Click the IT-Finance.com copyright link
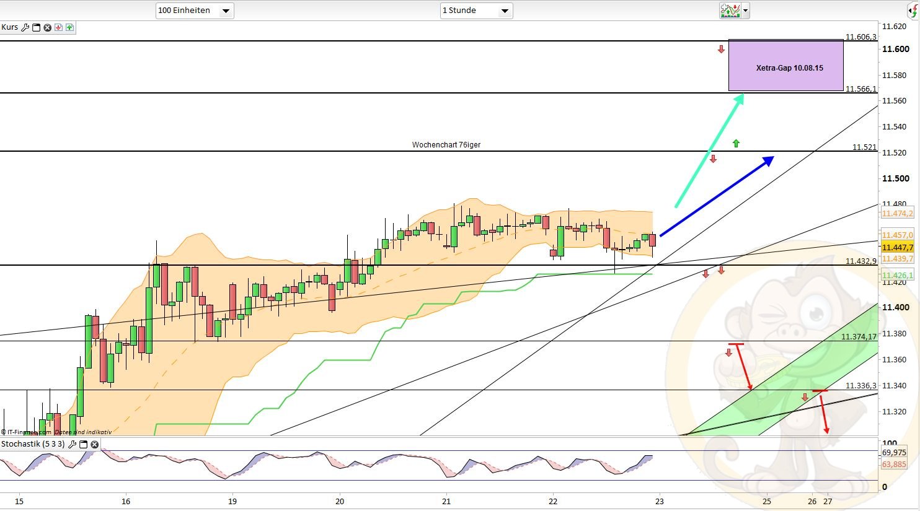The width and height of the screenshot is (920, 511). (27, 432)
